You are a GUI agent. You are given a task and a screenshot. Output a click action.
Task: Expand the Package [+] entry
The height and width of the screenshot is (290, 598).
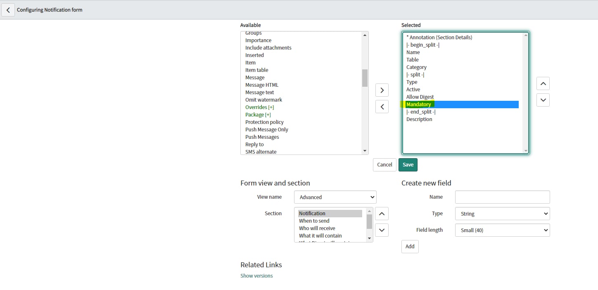pyautogui.click(x=257, y=114)
